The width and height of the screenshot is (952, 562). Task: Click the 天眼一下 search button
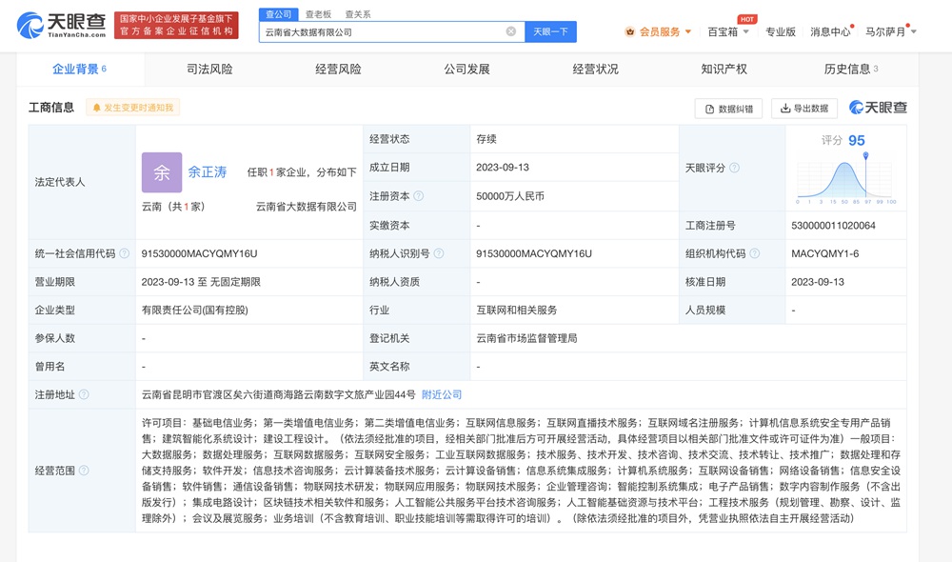click(550, 31)
